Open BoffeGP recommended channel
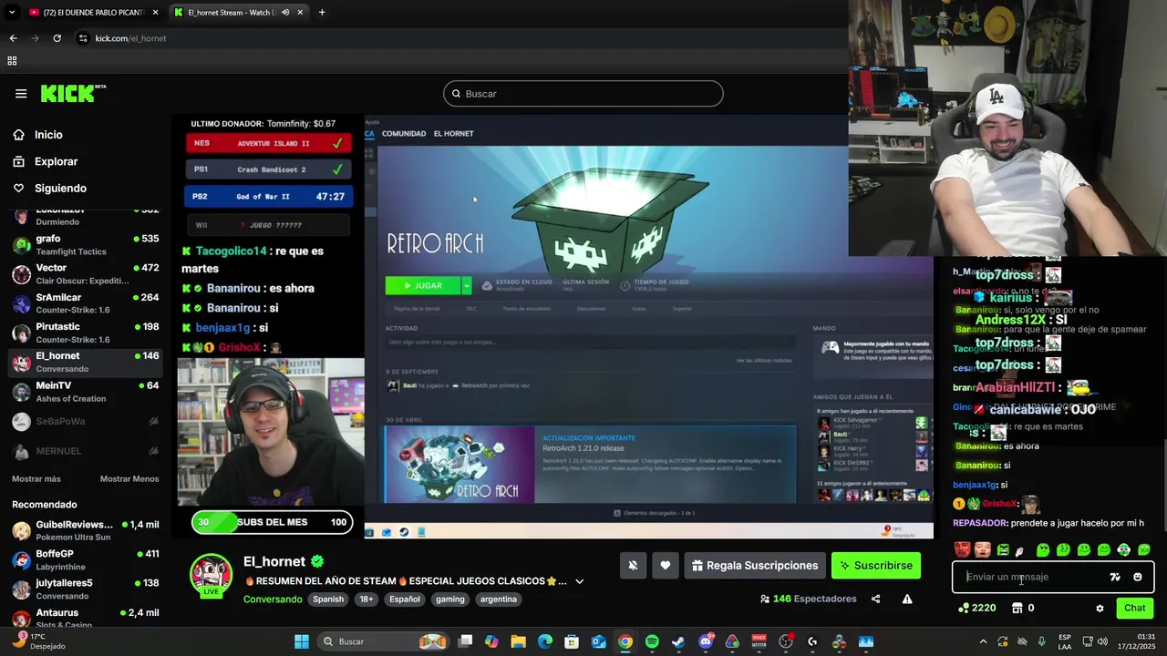1167x656 pixels. [x=86, y=559]
